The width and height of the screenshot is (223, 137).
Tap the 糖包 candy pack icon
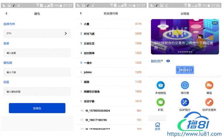point(209,85)
